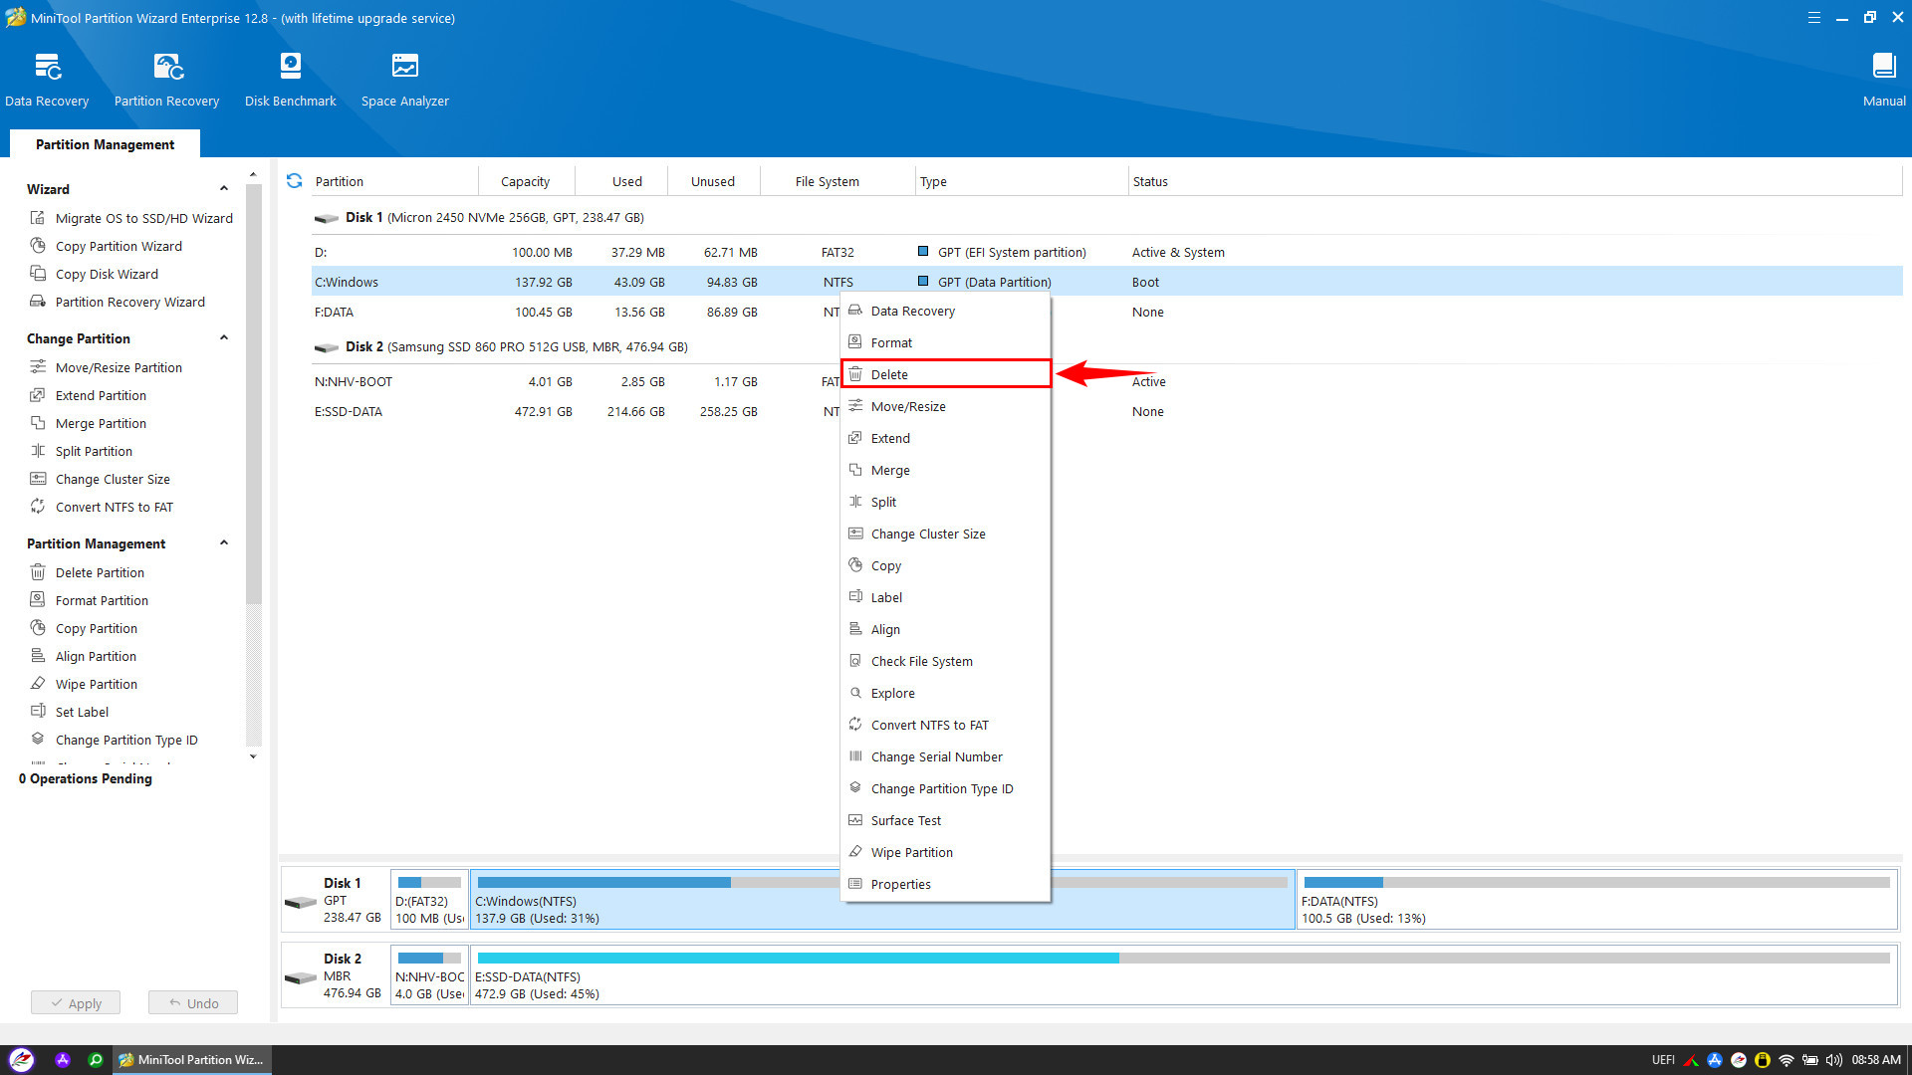The image size is (1912, 1075).
Task: Collapse the Wizard section
Action: pyautogui.click(x=224, y=188)
